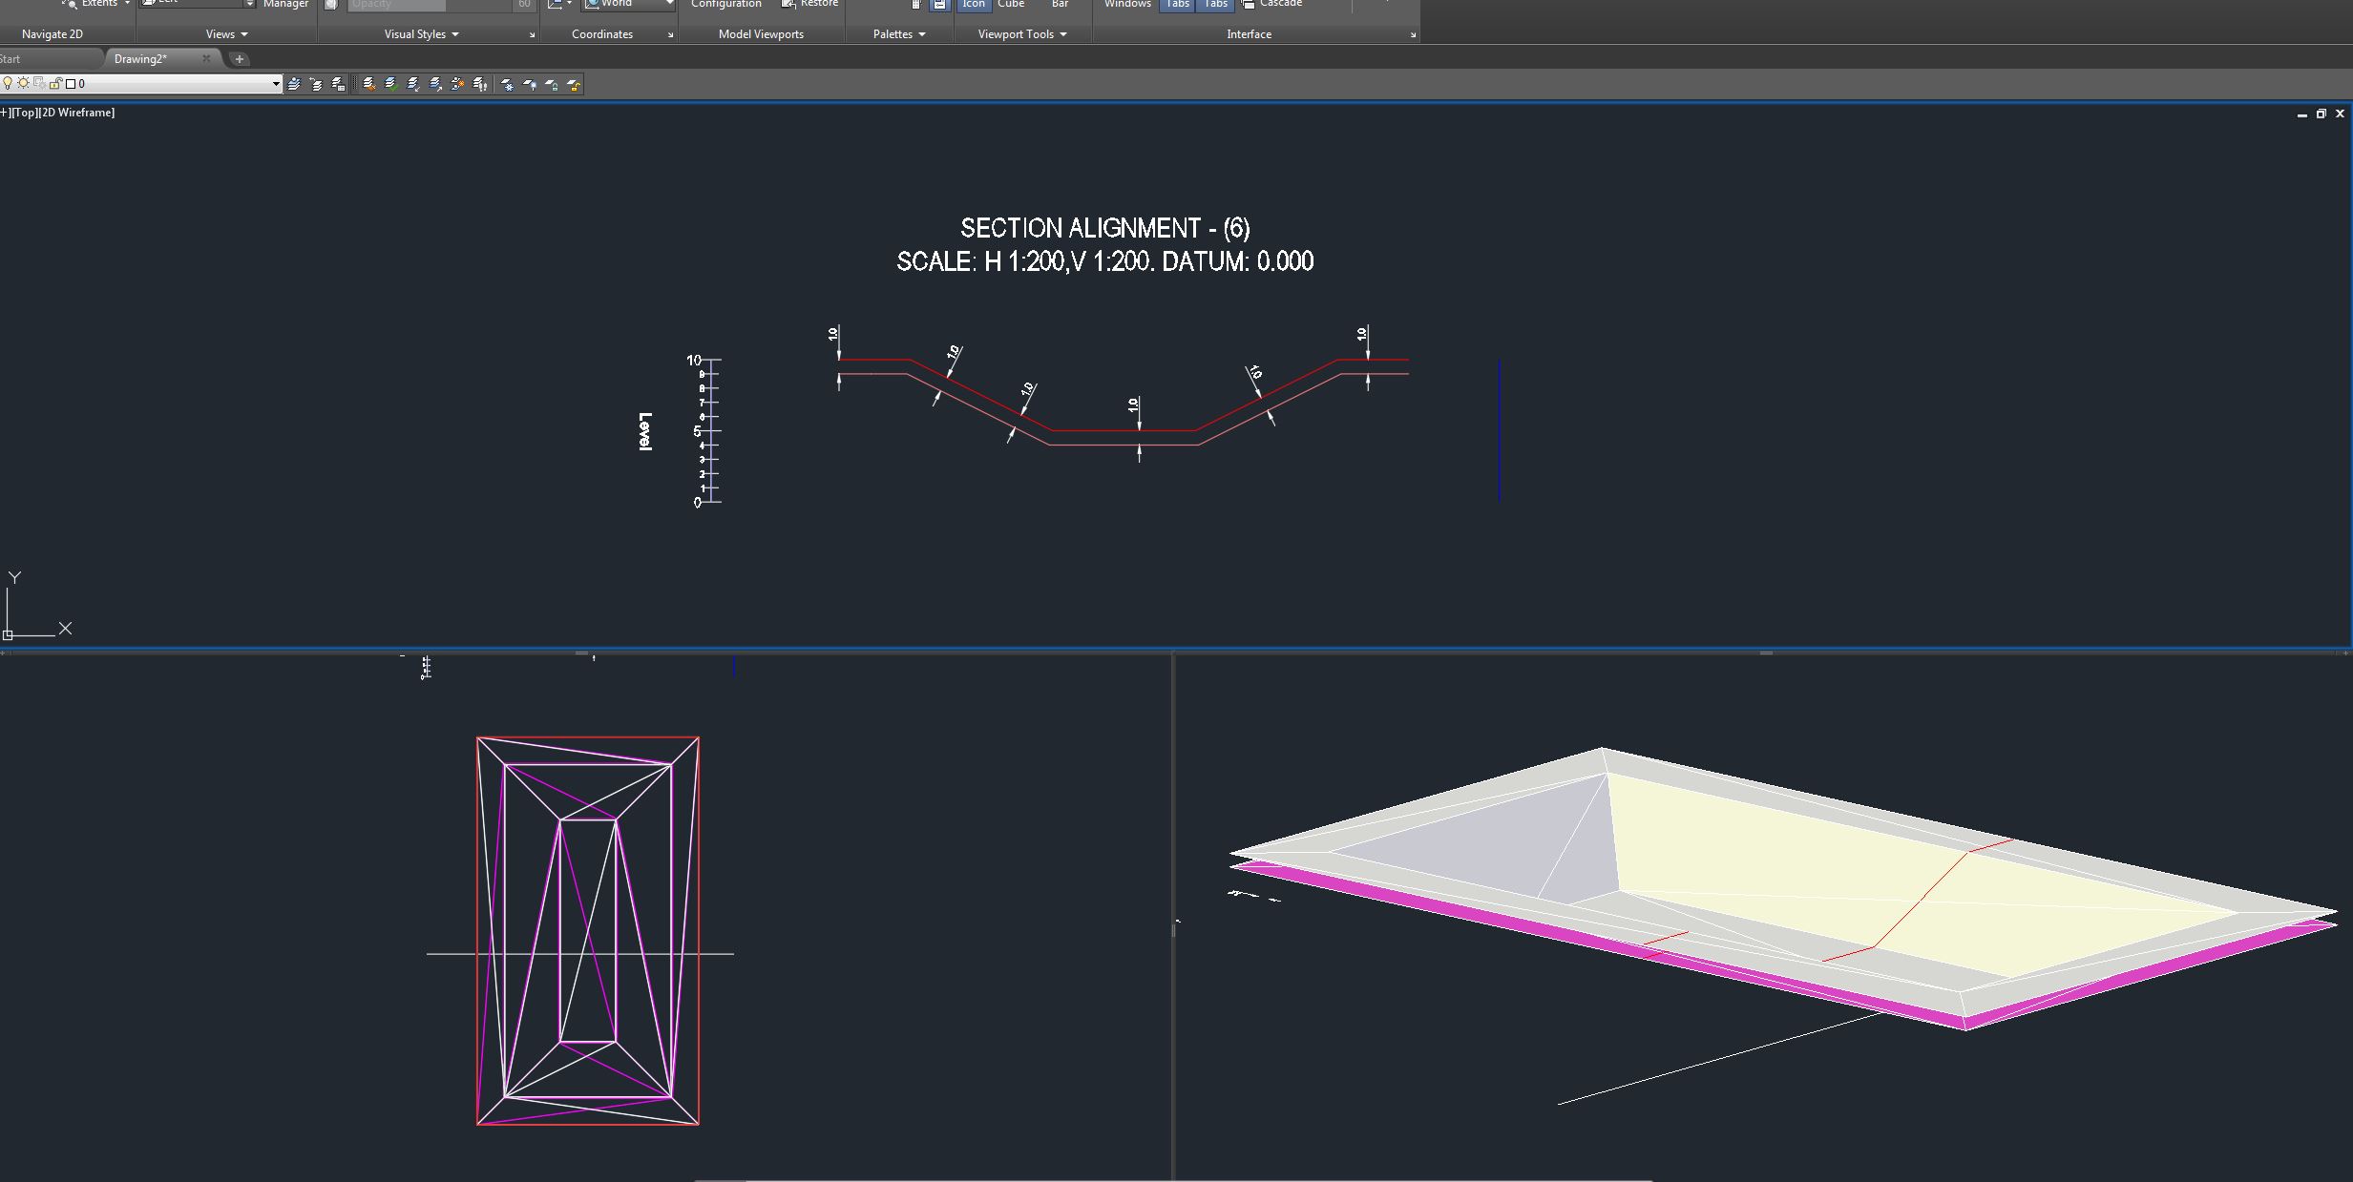Click the layer color swatch next to 0
The image size is (2353, 1182).
point(70,83)
